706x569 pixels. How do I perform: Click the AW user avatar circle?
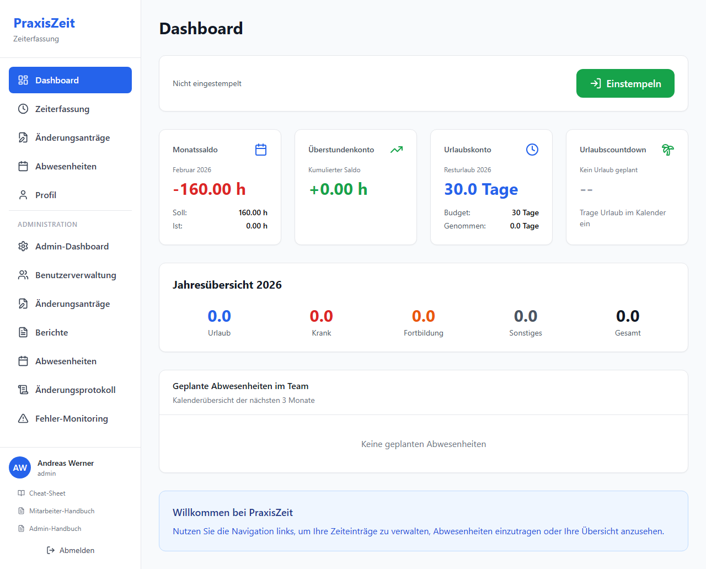pyautogui.click(x=20, y=467)
